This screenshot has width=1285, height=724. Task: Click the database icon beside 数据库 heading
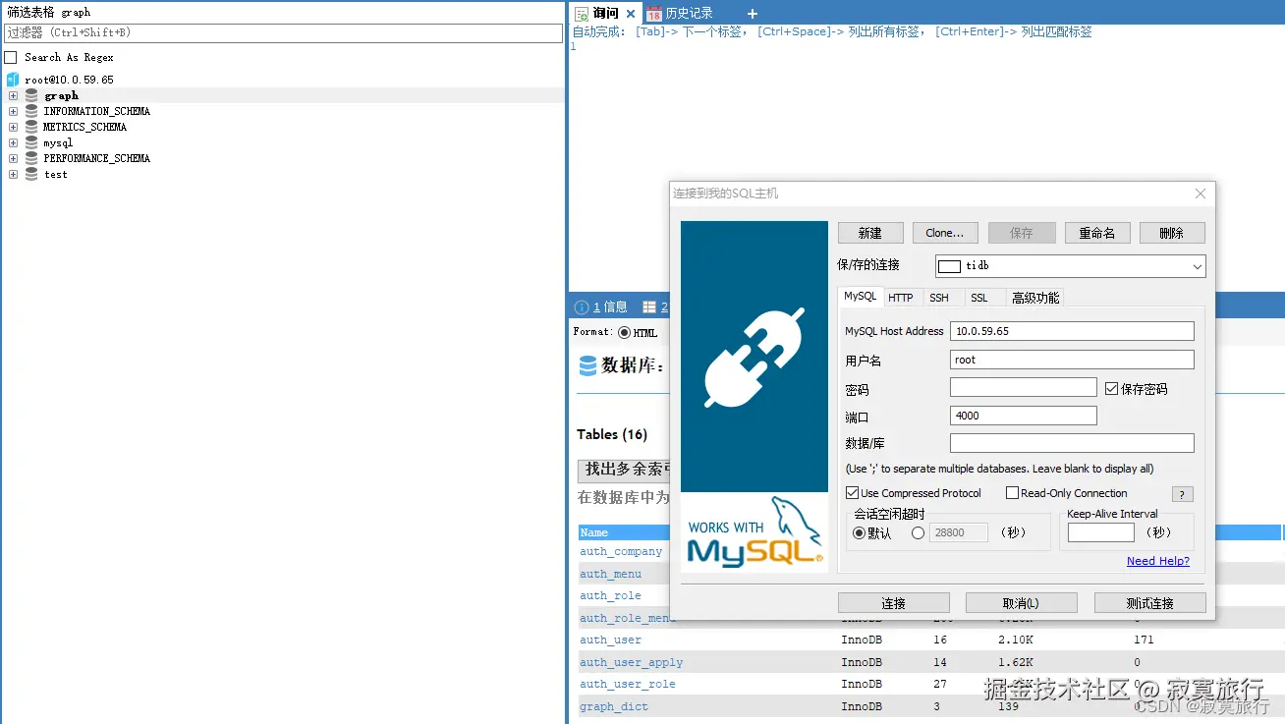pos(587,366)
